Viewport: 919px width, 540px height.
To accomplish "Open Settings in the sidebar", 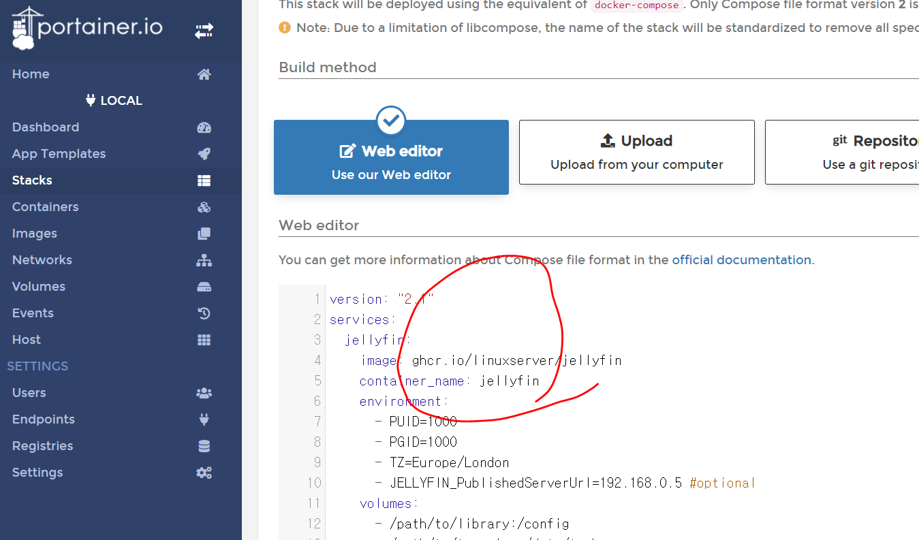I will (121, 473).
